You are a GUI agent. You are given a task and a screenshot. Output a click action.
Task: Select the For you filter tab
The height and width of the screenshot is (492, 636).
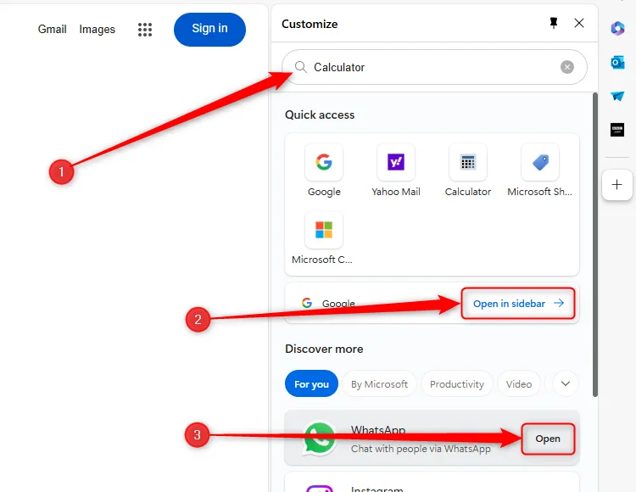tap(311, 384)
